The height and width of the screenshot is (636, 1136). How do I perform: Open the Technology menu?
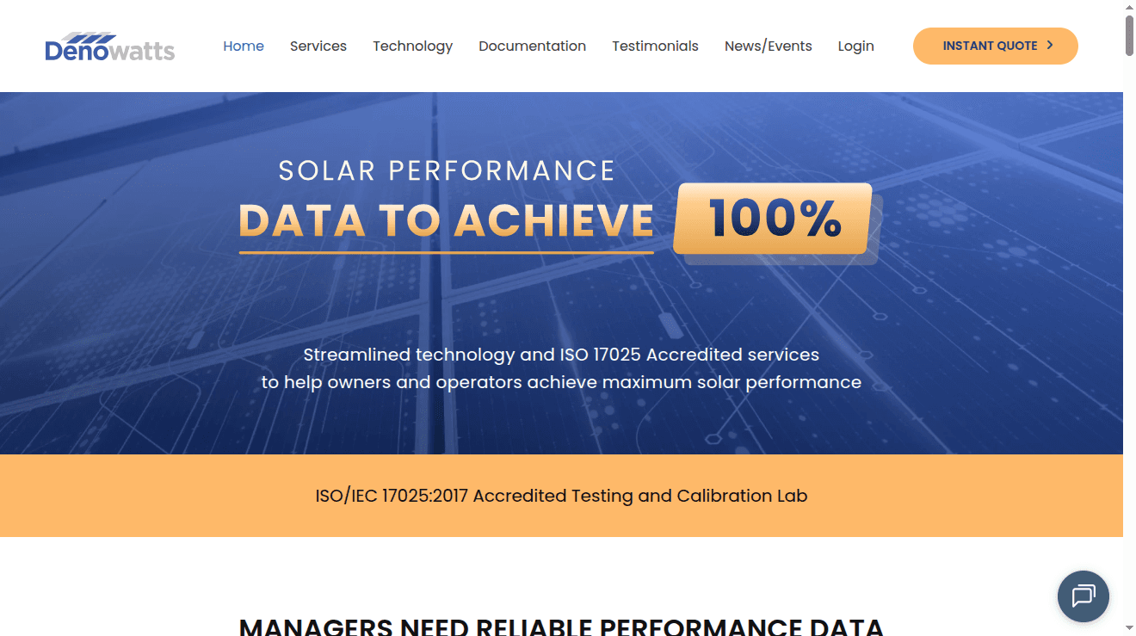point(412,46)
